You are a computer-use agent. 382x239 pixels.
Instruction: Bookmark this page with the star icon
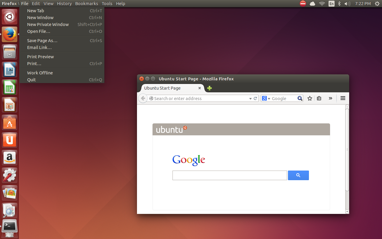[310, 98]
